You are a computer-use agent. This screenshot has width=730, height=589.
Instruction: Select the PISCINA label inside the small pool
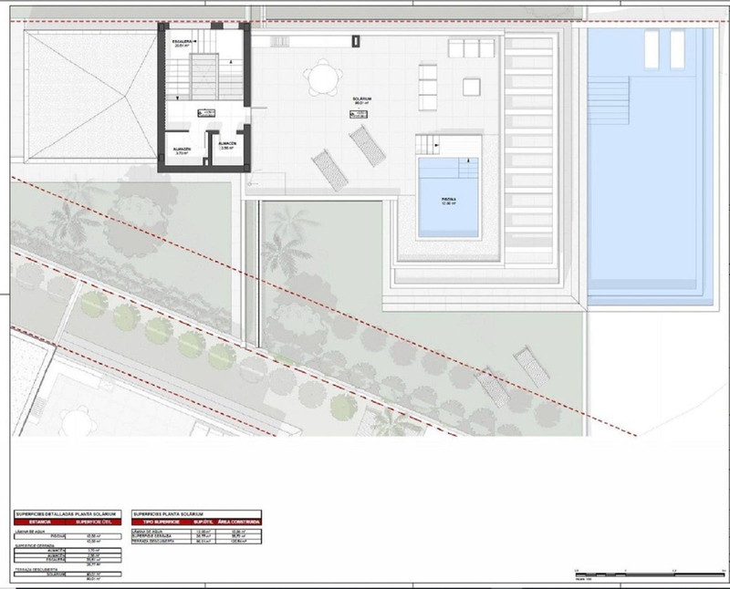tap(448, 201)
